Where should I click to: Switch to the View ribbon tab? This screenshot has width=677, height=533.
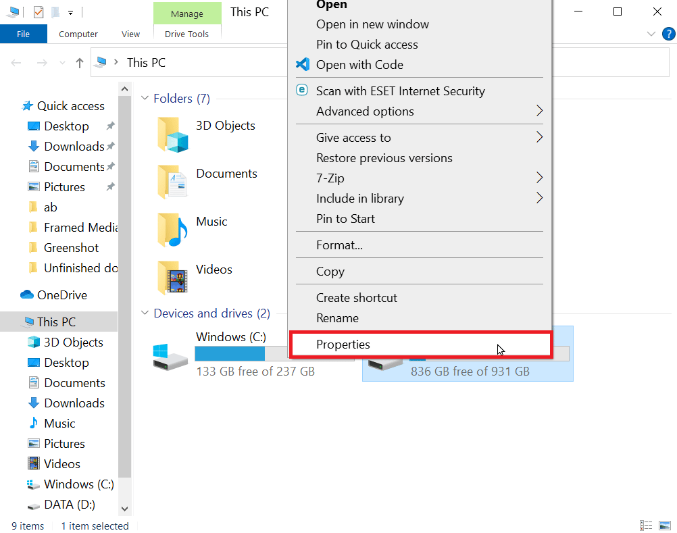pyautogui.click(x=130, y=34)
